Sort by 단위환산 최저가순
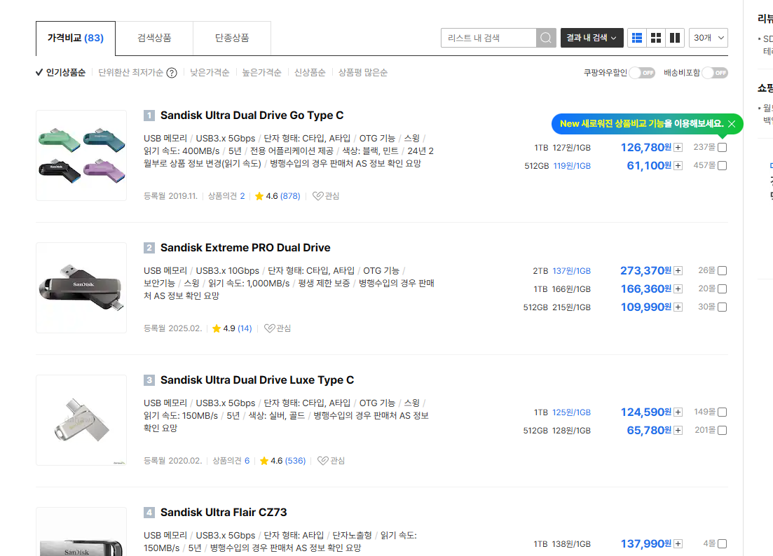Viewport: 773px width, 556px height. 130,73
